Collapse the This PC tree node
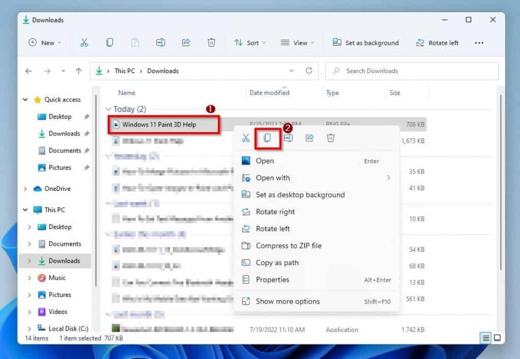 pos(25,210)
